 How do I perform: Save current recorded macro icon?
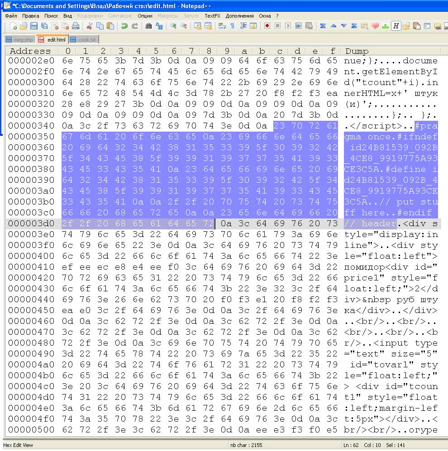pos(309,26)
